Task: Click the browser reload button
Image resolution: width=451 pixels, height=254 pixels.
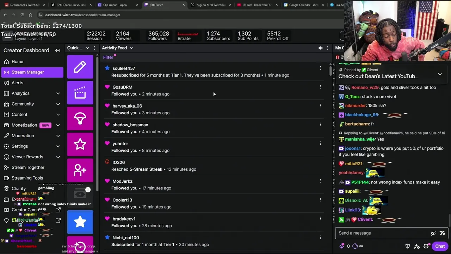Action: pyautogui.click(x=22, y=15)
